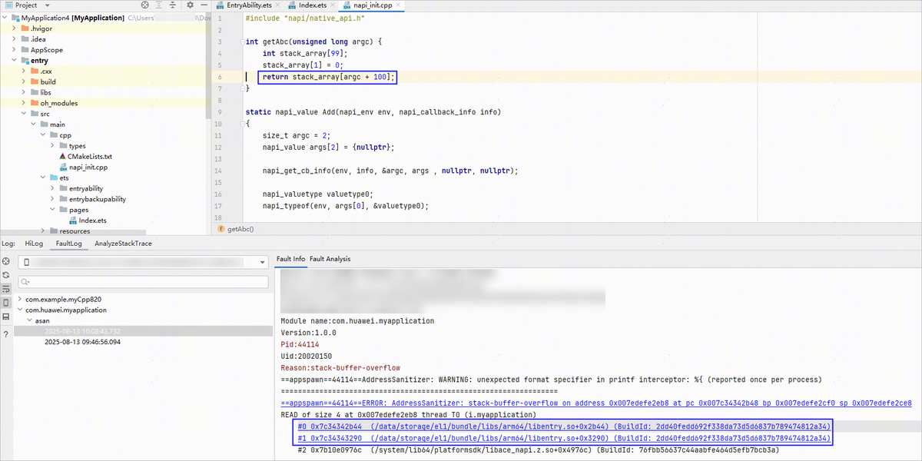Image resolution: width=922 pixels, height=461 pixels.
Task: Switch to the Fault Analysis tab
Action: (330, 259)
